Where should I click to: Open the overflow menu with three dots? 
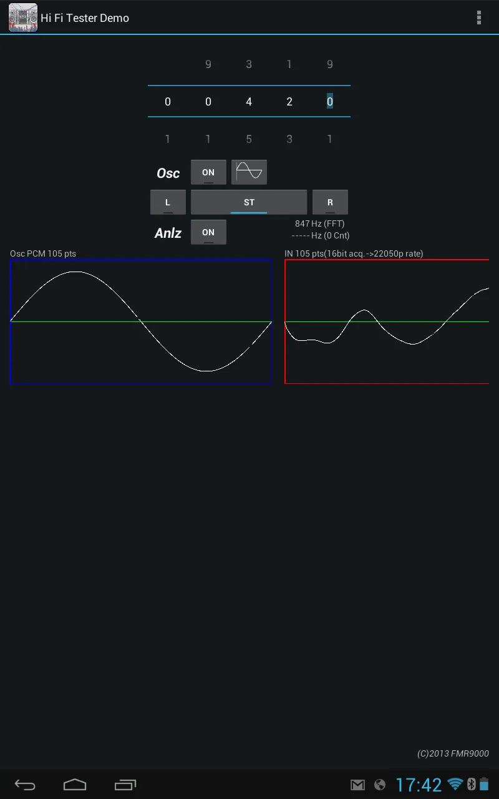(479, 17)
